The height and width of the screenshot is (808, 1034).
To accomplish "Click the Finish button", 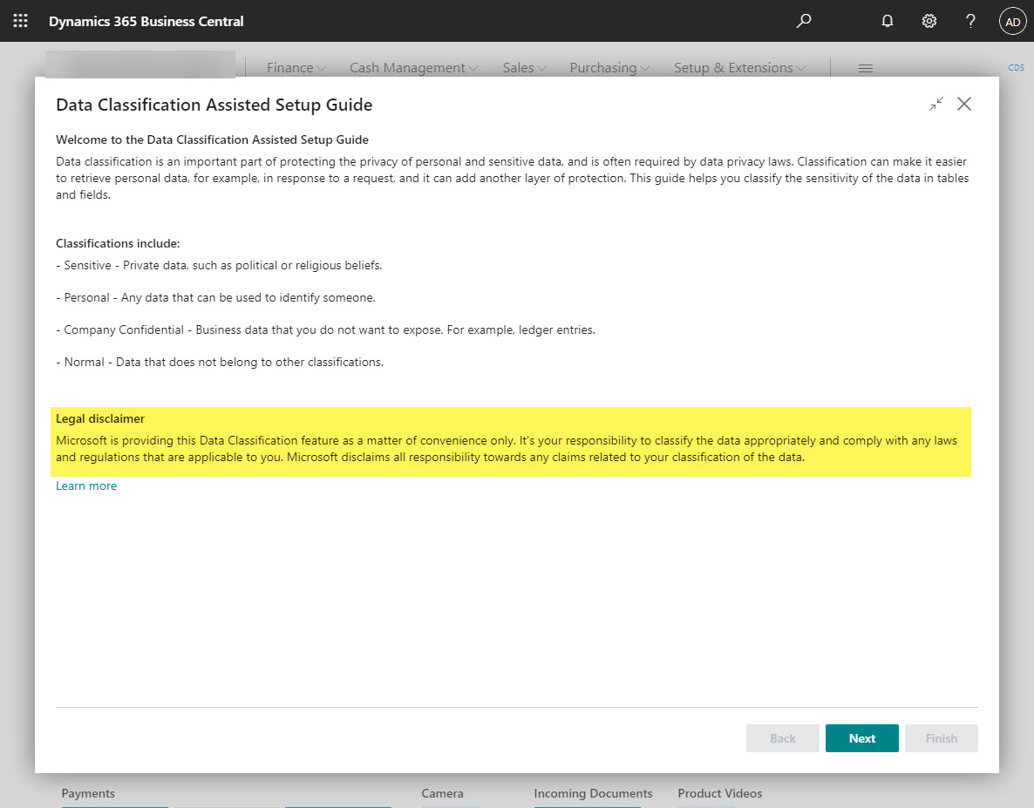I will tap(942, 738).
